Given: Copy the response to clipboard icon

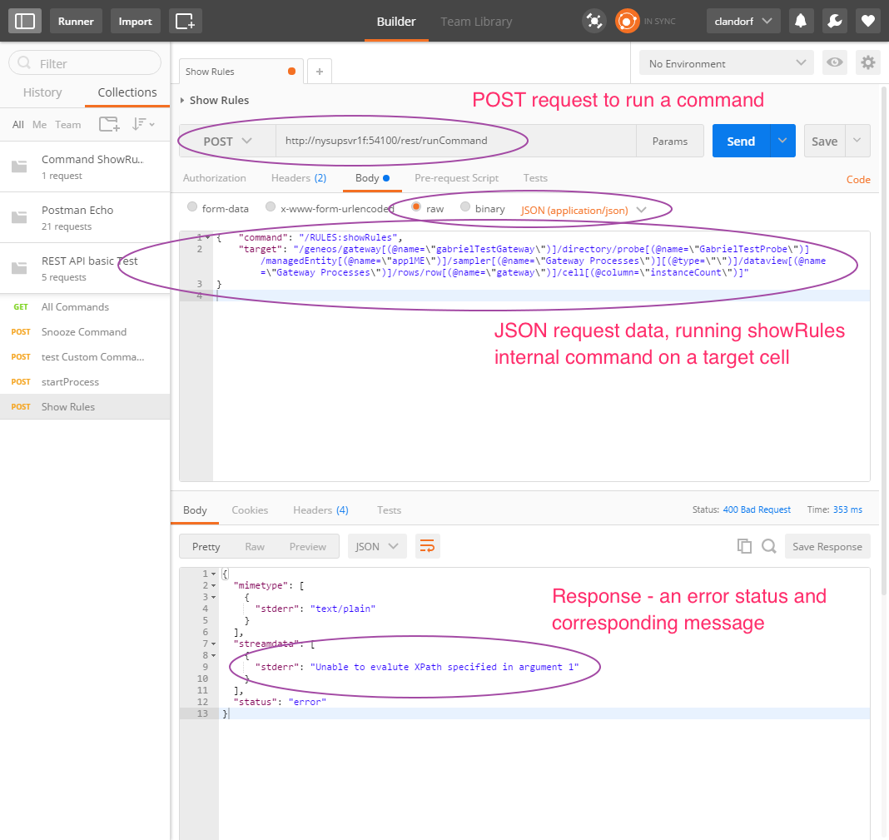Looking at the screenshot, I should [x=744, y=547].
